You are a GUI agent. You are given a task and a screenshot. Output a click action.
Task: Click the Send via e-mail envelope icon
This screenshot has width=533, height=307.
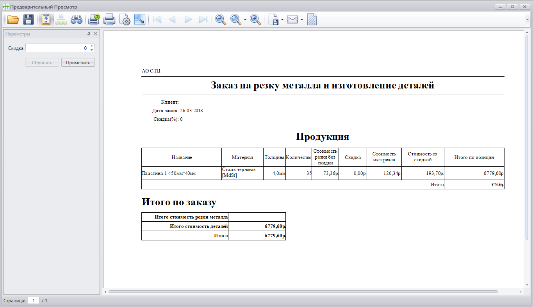(292, 19)
